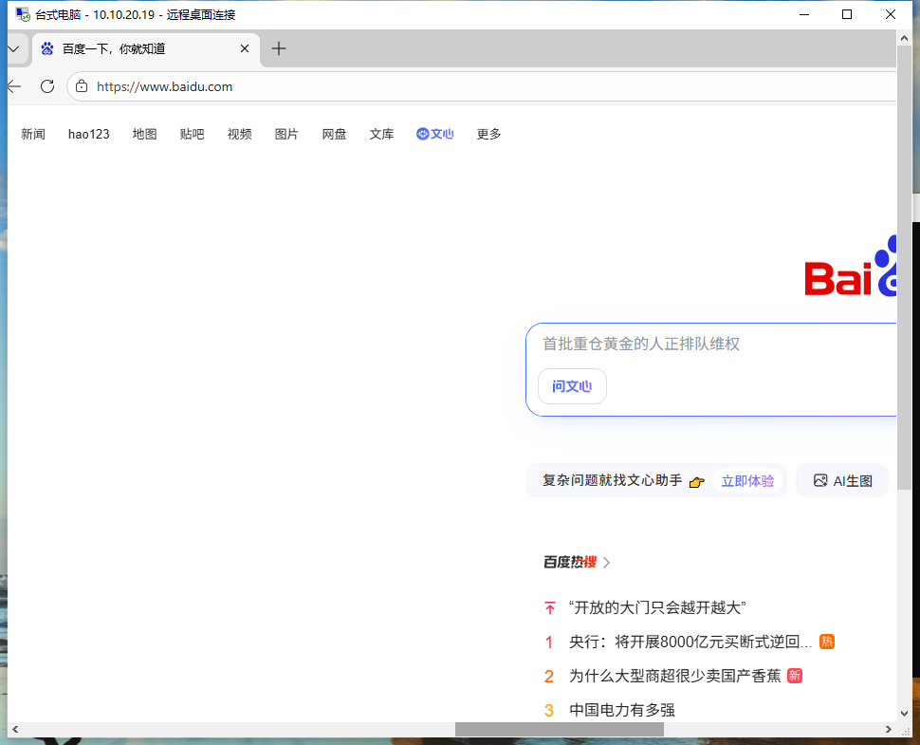
Task: Close the remote desktop connection window
Action: pyautogui.click(x=890, y=14)
